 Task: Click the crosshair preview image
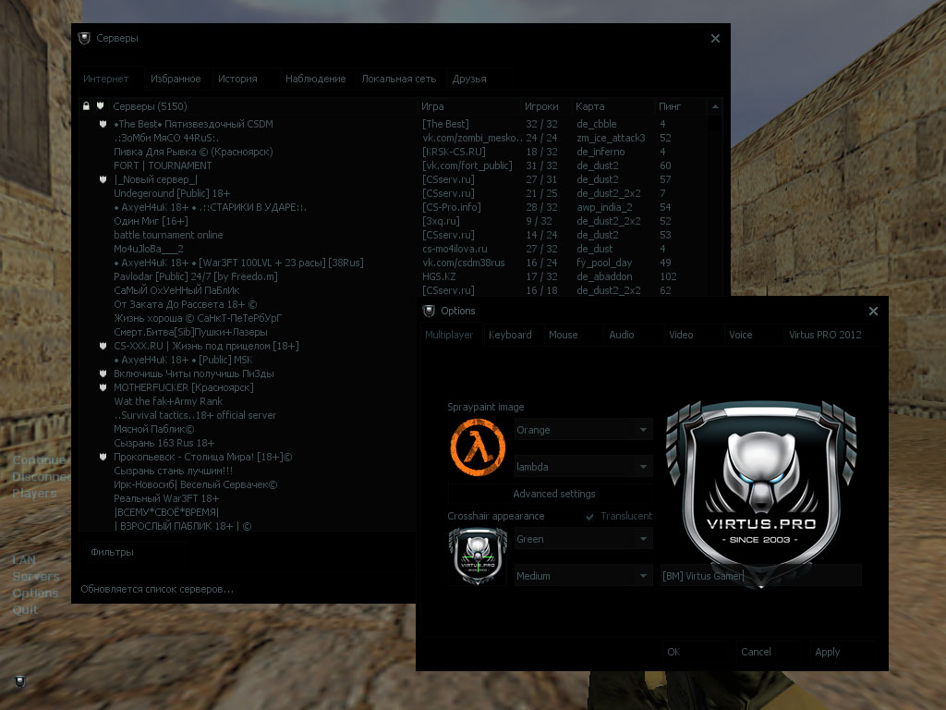[x=478, y=557]
